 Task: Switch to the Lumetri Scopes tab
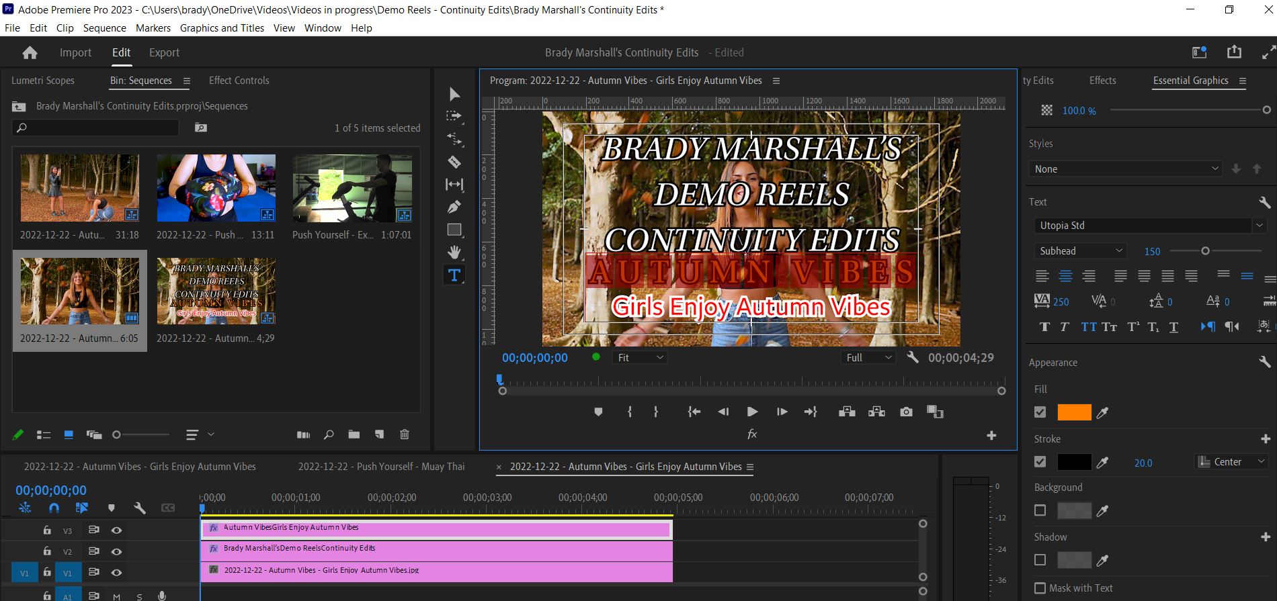43,81
